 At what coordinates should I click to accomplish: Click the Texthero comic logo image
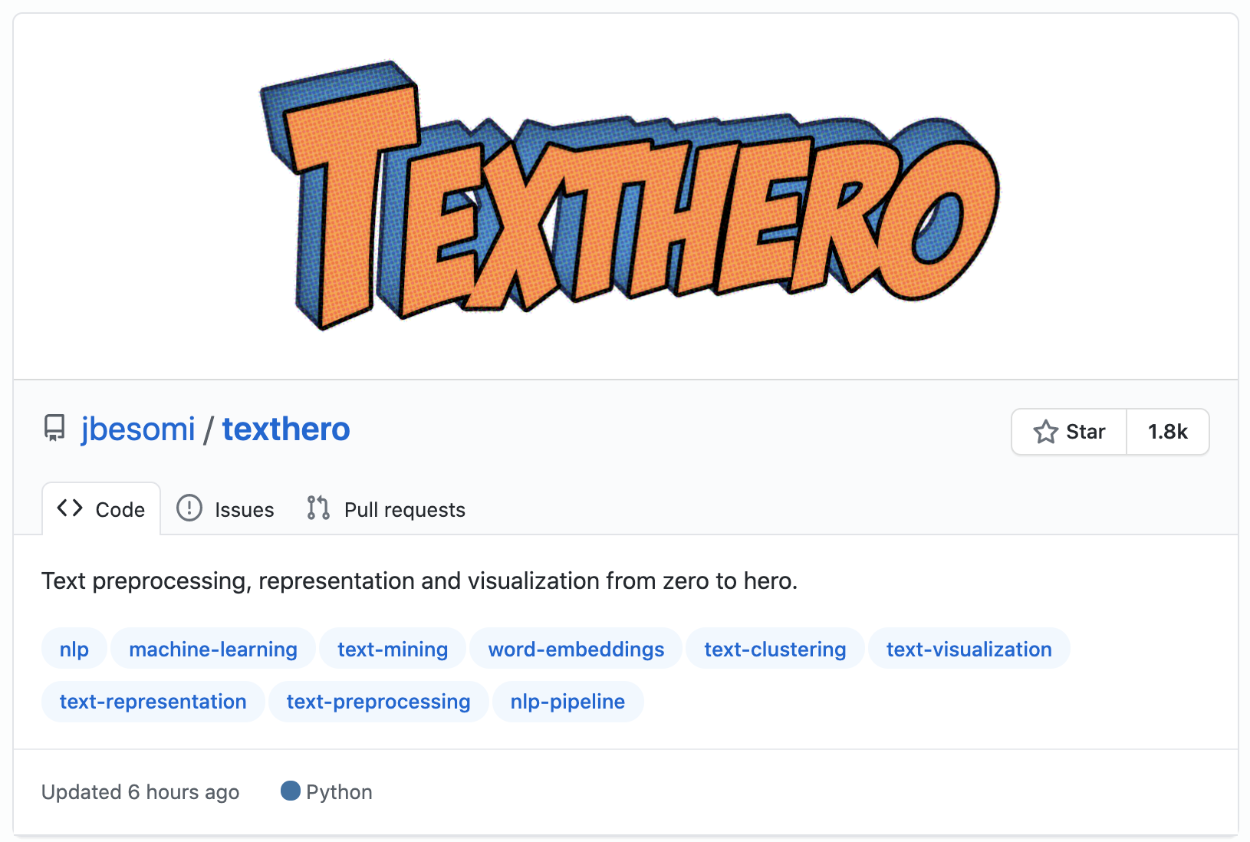tap(629, 196)
